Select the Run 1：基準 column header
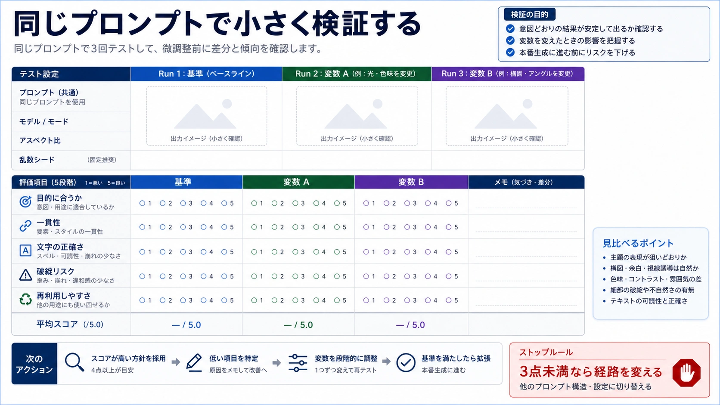Screen dimensions: 720x405 click(206, 74)
